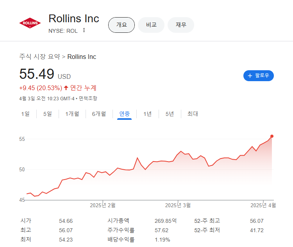Click the 2025년 3월 marker on chart axis
Screen dimensions: 293x247
point(178,205)
